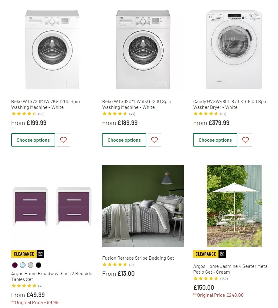Screen dimensions: 278x308
Task: Favourite the Candy washer dryer with the heart icon
Action: pyautogui.click(x=246, y=140)
